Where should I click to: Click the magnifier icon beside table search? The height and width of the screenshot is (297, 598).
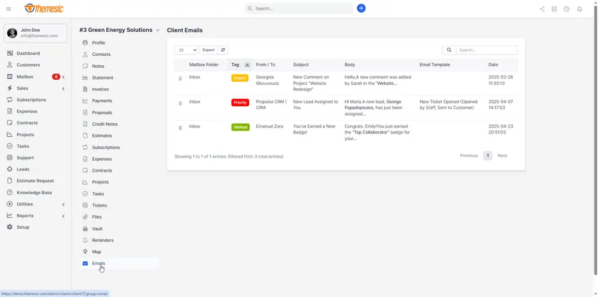coord(449,50)
